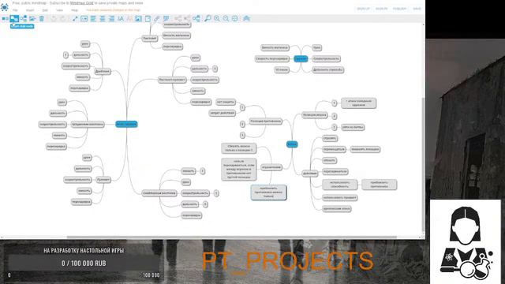The width and height of the screenshot is (505, 284).
Task: Click the highlighted add child node icon
Action: click(x=14, y=19)
